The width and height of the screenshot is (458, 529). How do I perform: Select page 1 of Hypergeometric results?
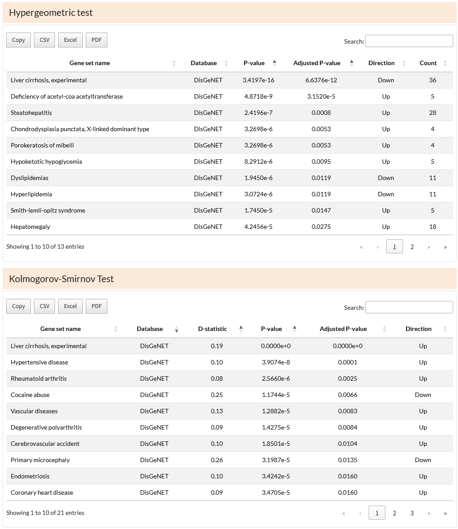tap(394, 247)
